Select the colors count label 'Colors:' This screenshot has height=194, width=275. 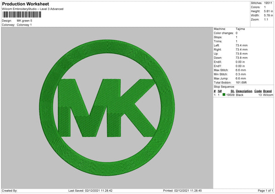click(256, 7)
